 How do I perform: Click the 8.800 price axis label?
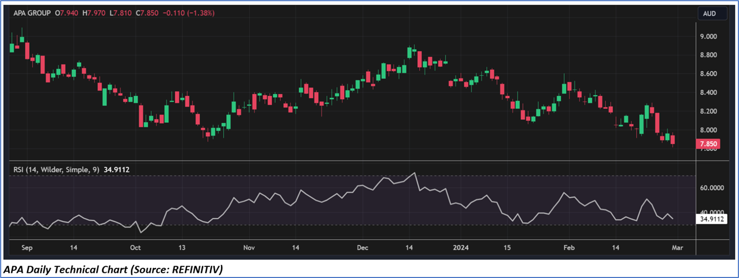[x=708, y=55]
